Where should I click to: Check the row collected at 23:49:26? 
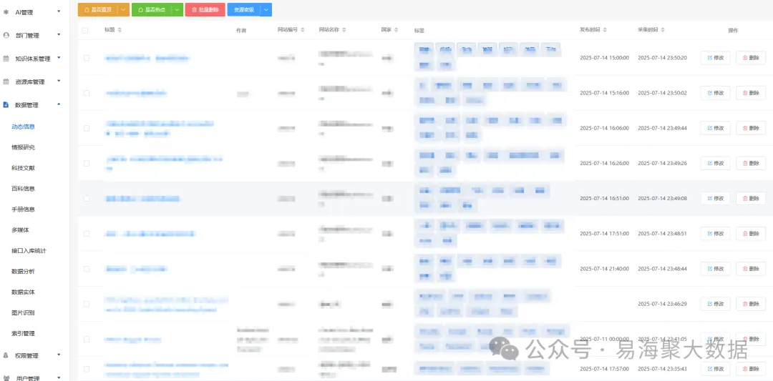[87, 163]
